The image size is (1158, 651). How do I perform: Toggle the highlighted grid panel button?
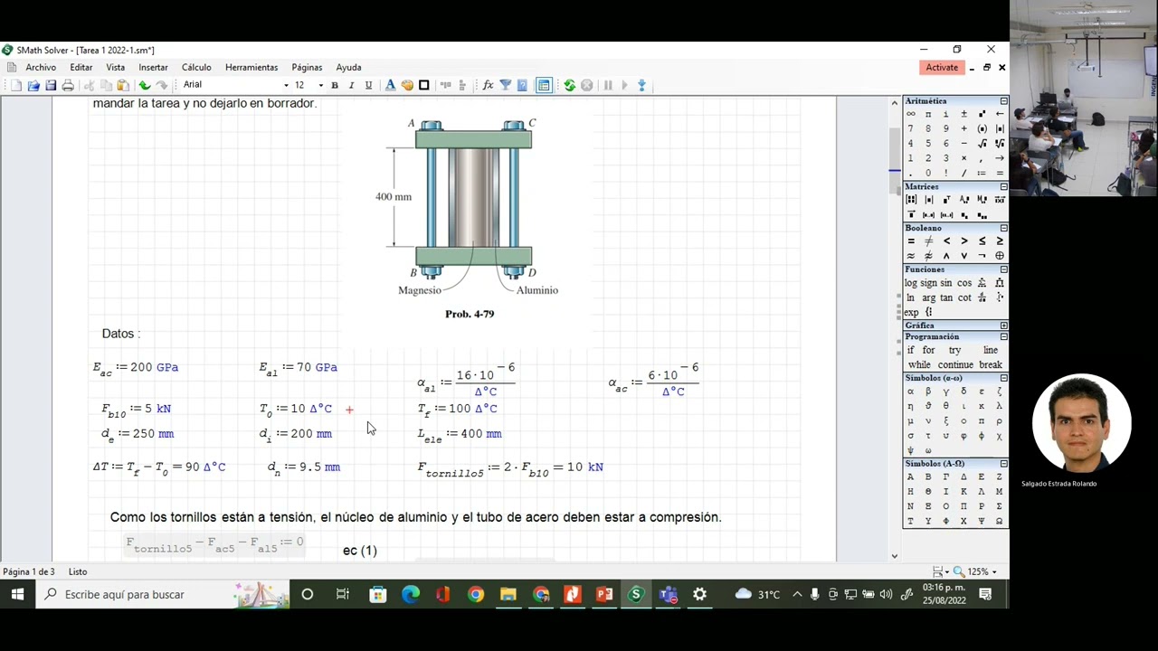[544, 85]
